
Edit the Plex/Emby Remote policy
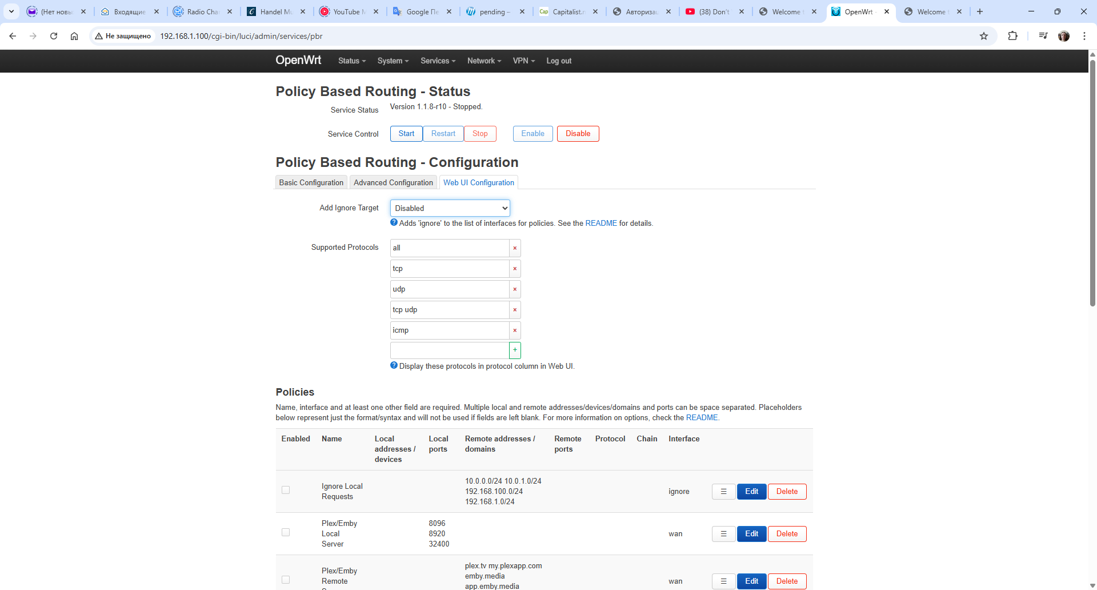pos(751,581)
